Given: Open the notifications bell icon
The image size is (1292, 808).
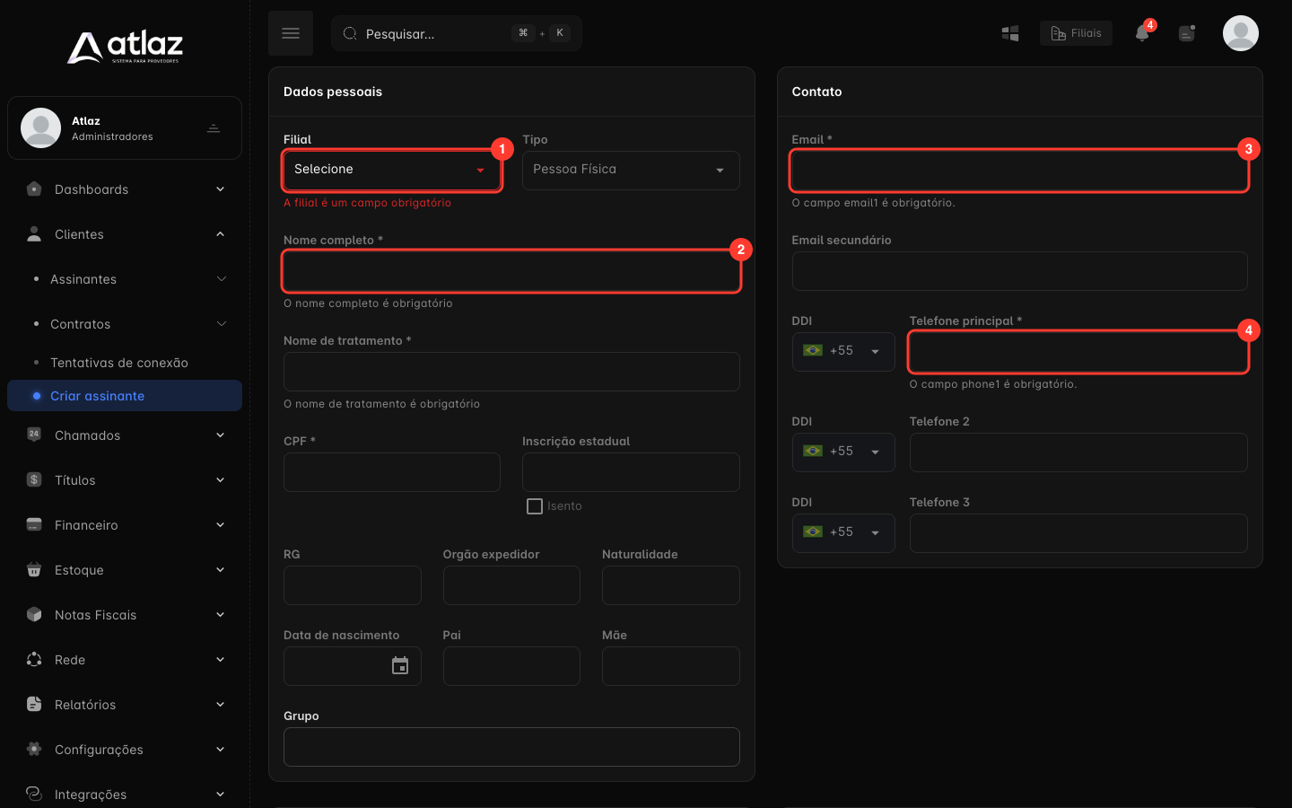Looking at the screenshot, I should click(x=1142, y=33).
